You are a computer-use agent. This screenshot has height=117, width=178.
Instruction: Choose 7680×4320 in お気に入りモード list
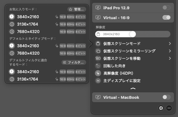28,32
